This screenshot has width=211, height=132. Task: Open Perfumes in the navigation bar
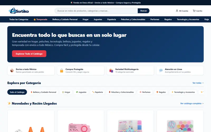click(155, 19)
